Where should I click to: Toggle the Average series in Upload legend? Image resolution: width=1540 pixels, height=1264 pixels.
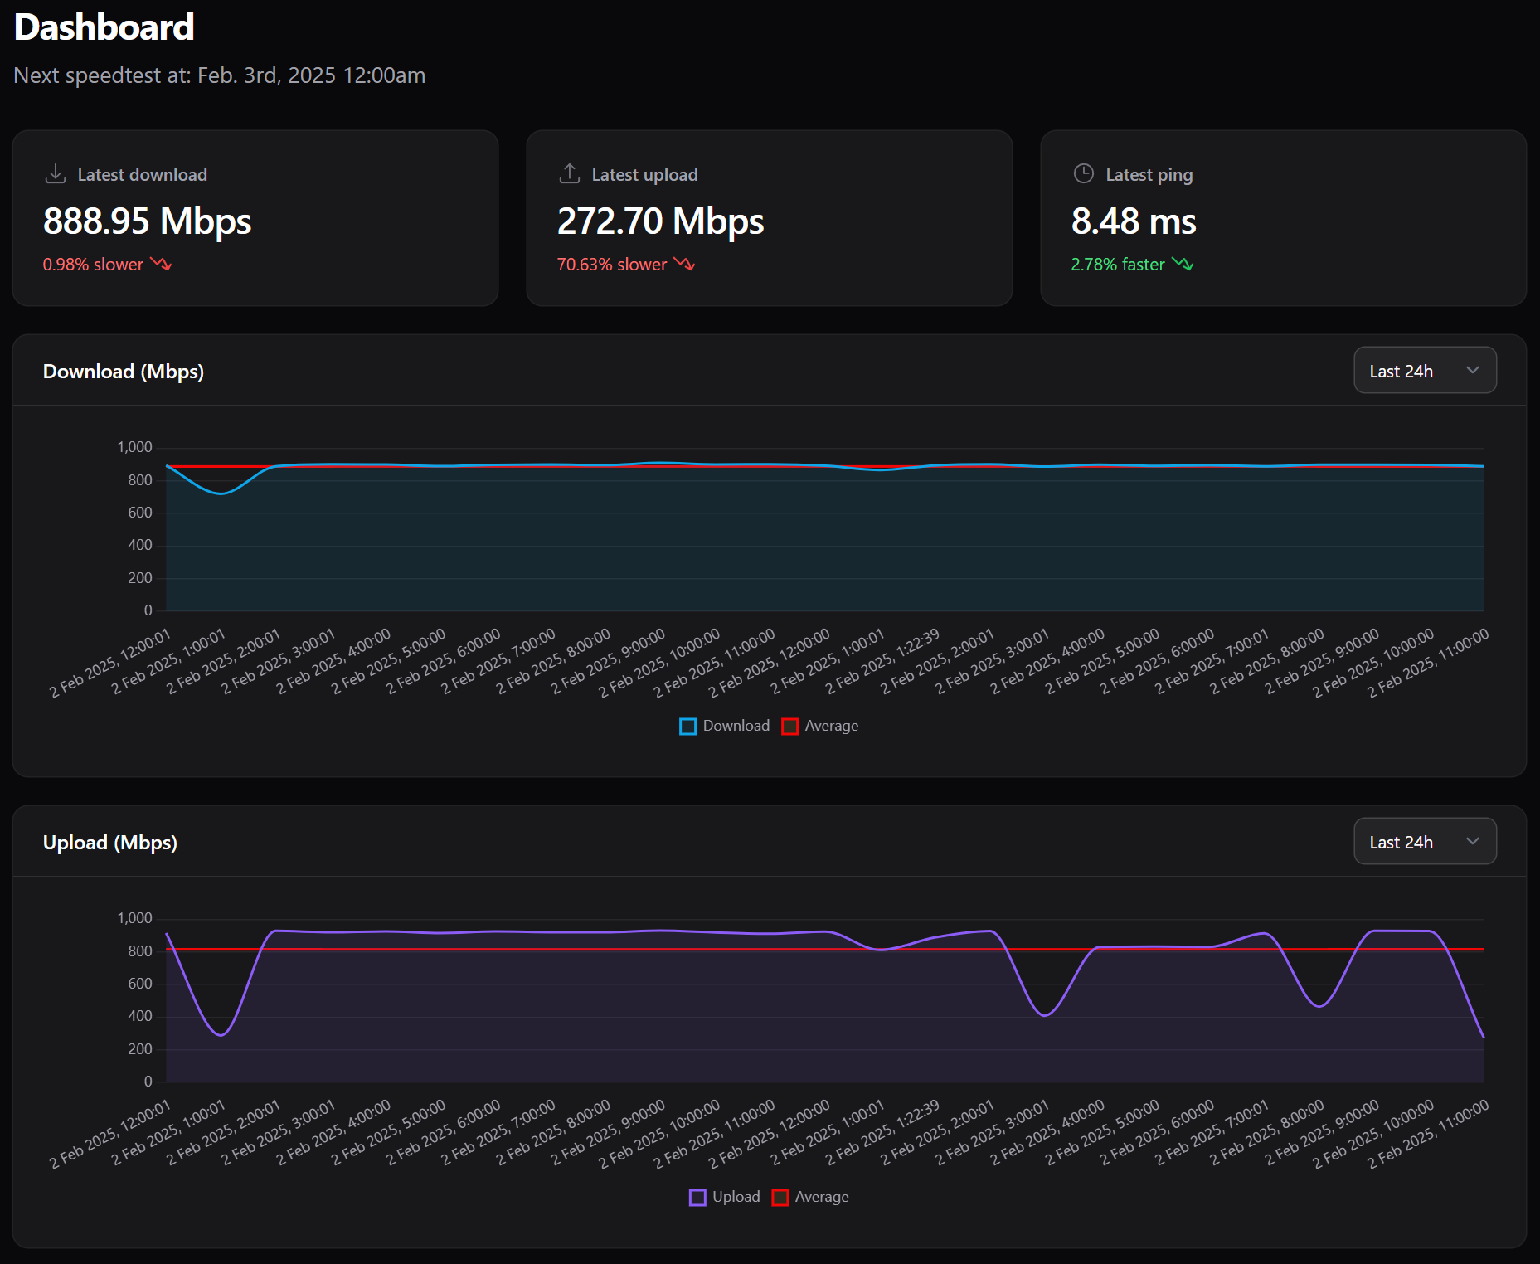click(810, 1197)
